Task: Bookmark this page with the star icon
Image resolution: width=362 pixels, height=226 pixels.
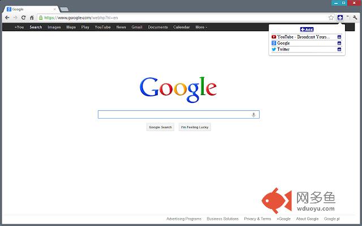Action: click(x=331, y=18)
